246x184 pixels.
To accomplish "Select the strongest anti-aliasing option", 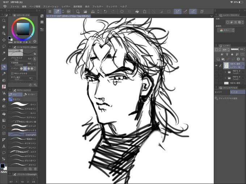I will 32,69.
